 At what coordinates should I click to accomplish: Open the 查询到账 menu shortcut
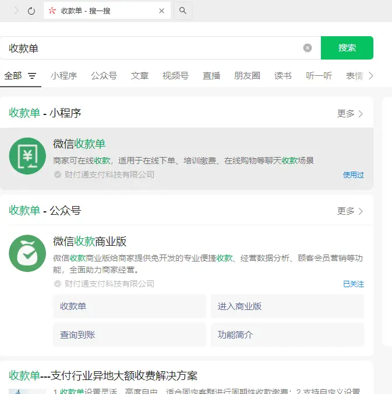[129, 335]
